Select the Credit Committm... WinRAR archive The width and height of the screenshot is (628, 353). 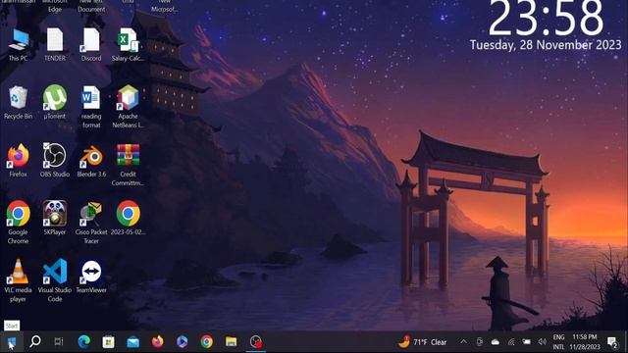tap(128, 166)
